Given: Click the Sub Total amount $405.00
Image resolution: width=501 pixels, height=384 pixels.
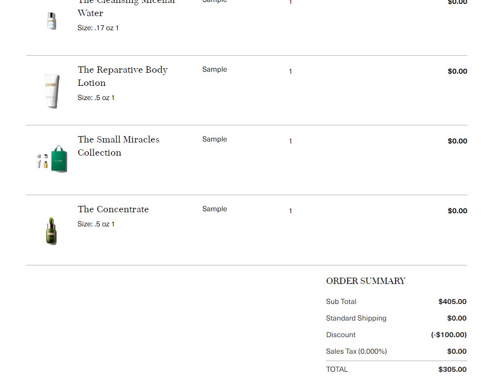Looking at the screenshot, I should (452, 302).
